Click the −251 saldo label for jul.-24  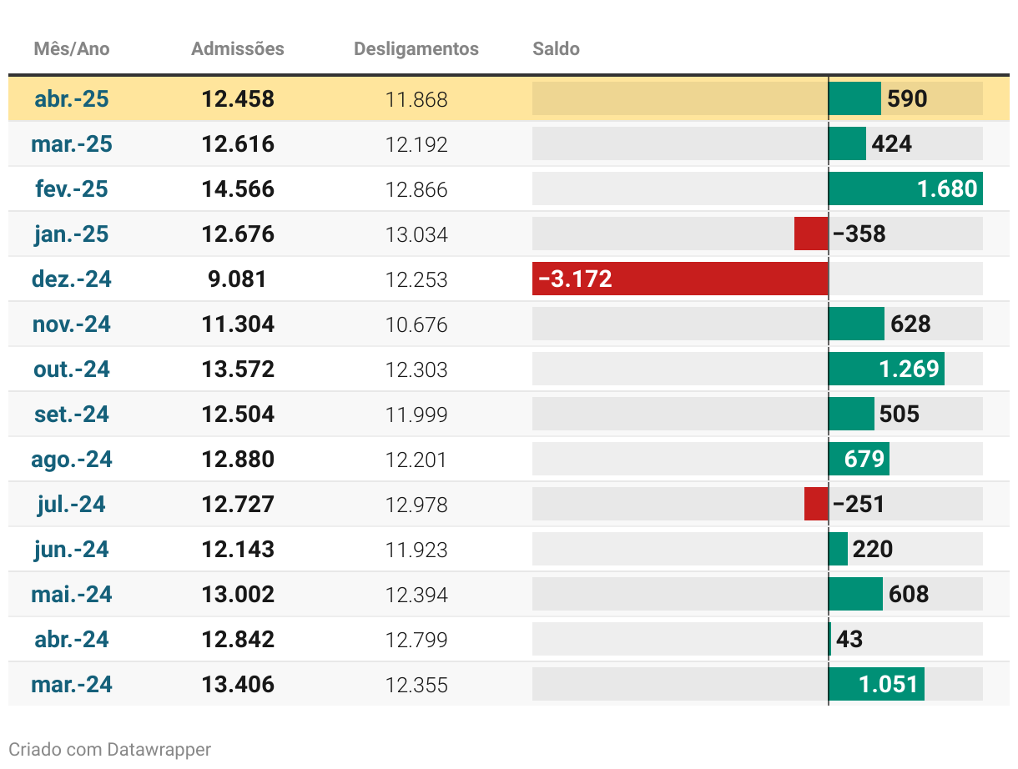(859, 505)
